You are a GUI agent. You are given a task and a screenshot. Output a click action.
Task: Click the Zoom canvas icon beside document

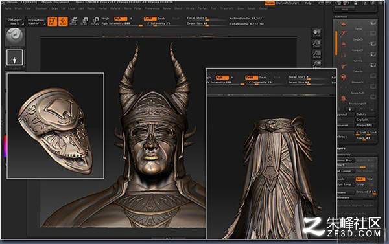(x=317, y=43)
